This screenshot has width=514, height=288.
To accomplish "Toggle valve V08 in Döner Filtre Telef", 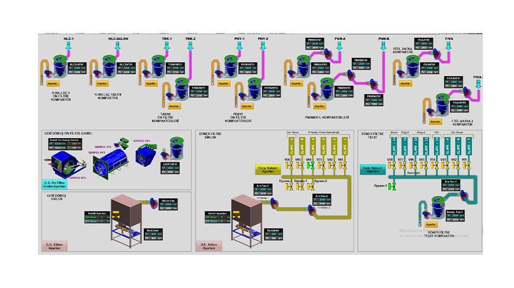I will pyautogui.click(x=391, y=166).
